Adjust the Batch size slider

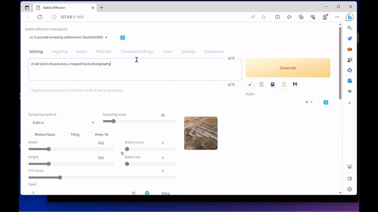click(x=150, y=163)
